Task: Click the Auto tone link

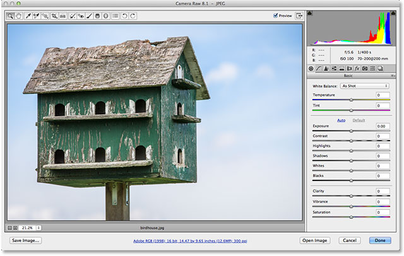Action: tap(341, 120)
